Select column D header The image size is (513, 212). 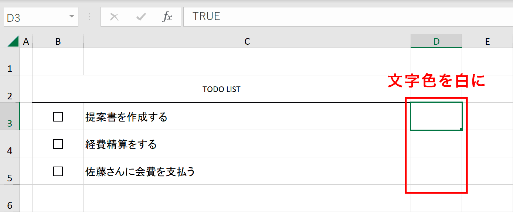pos(436,41)
